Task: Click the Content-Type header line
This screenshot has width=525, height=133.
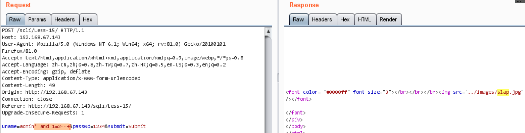Action: [x=71, y=78]
